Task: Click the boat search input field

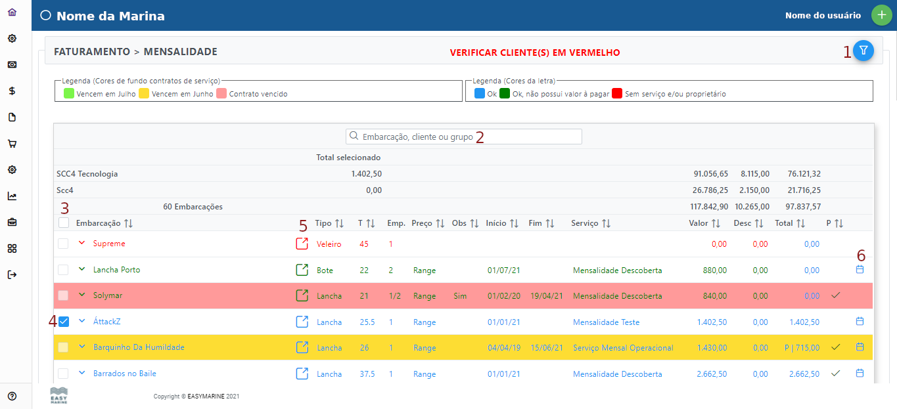Action: [464, 137]
